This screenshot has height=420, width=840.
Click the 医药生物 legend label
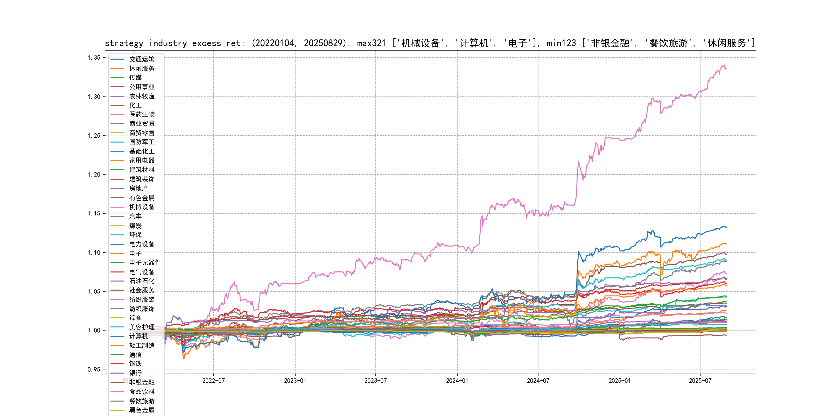[x=142, y=114]
